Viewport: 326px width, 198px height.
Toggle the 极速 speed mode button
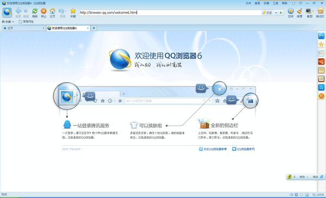tap(267, 13)
